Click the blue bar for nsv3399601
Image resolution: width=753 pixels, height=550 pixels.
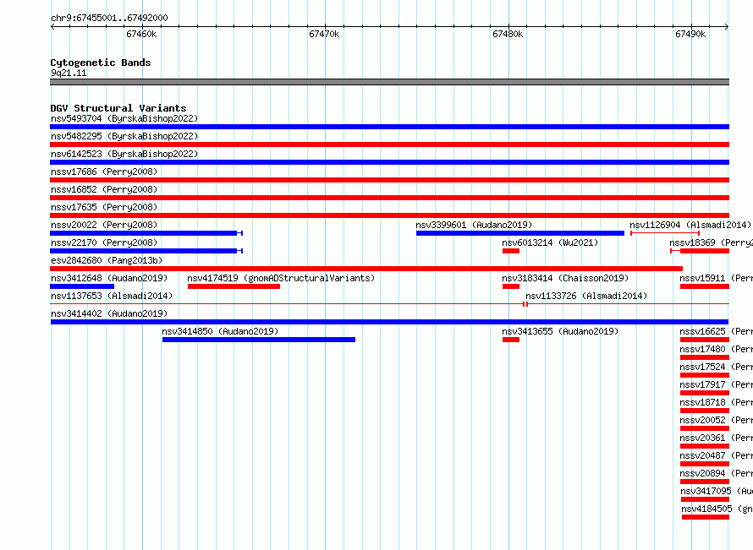tap(520, 233)
